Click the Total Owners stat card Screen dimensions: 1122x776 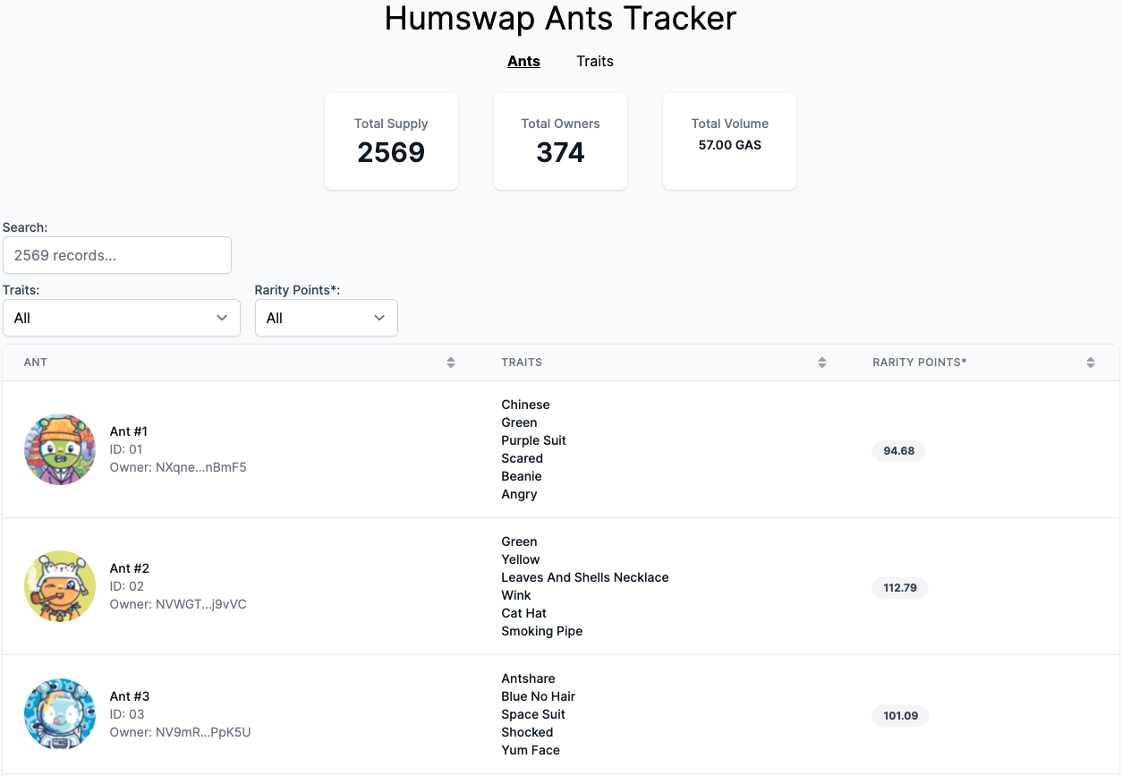(x=560, y=141)
